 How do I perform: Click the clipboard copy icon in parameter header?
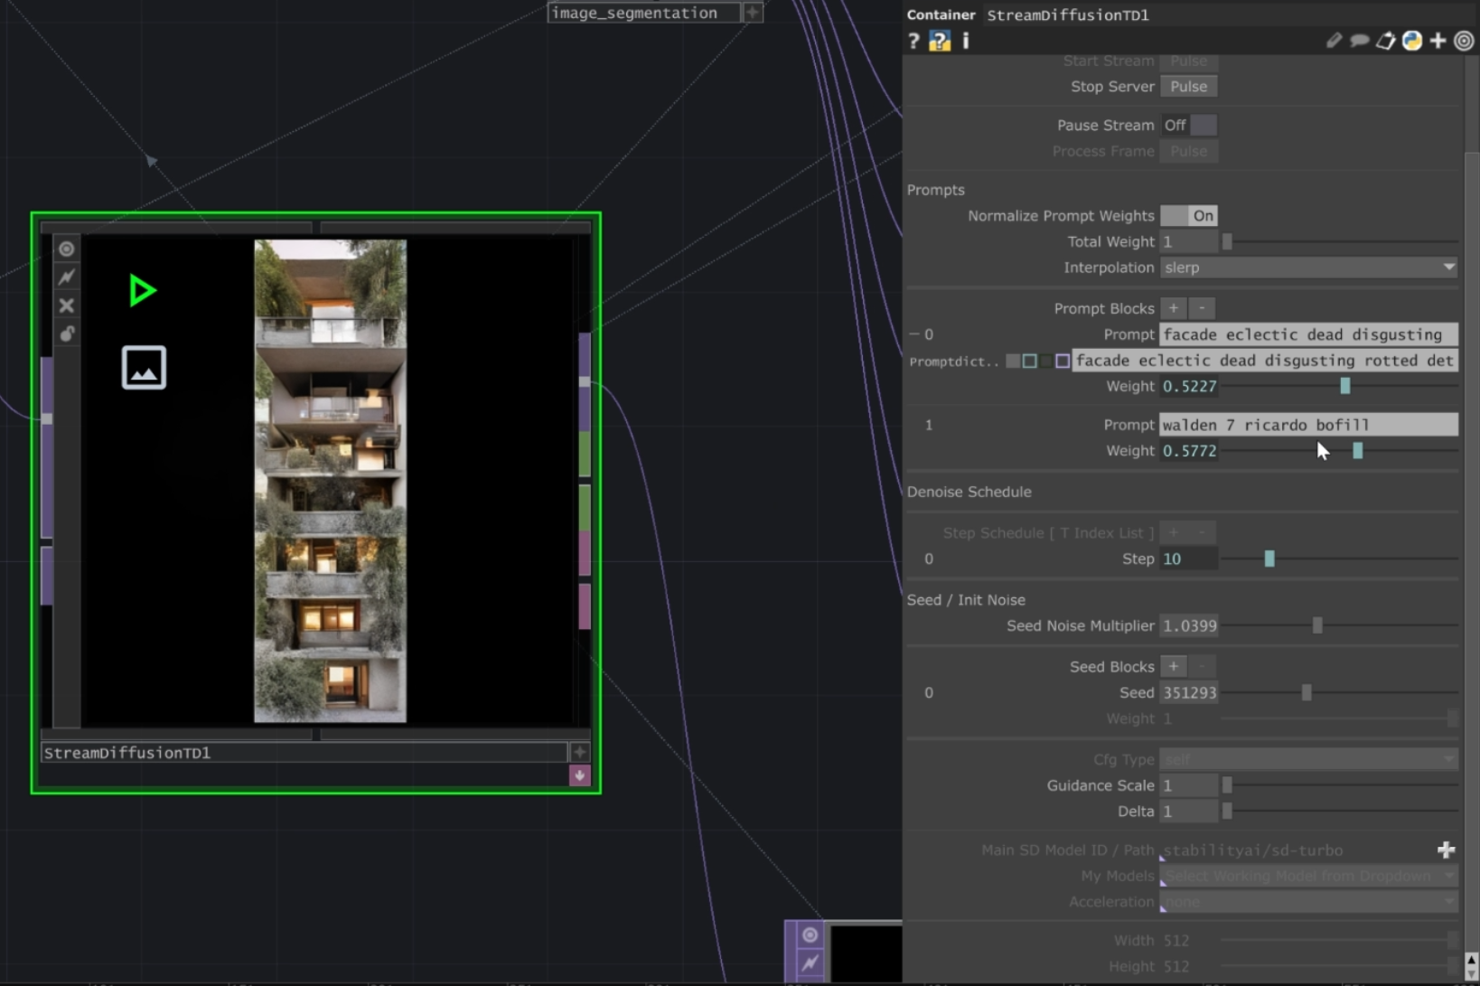[1385, 41]
